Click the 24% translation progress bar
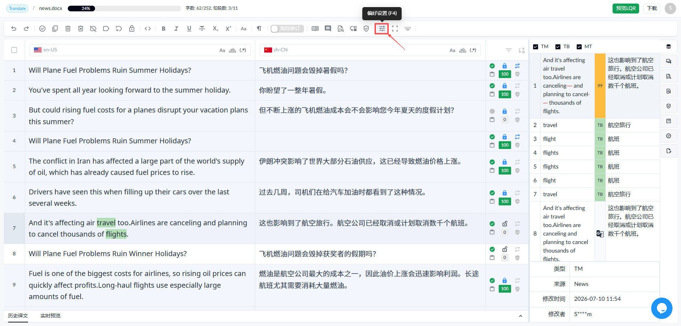681x326 pixels. point(124,9)
